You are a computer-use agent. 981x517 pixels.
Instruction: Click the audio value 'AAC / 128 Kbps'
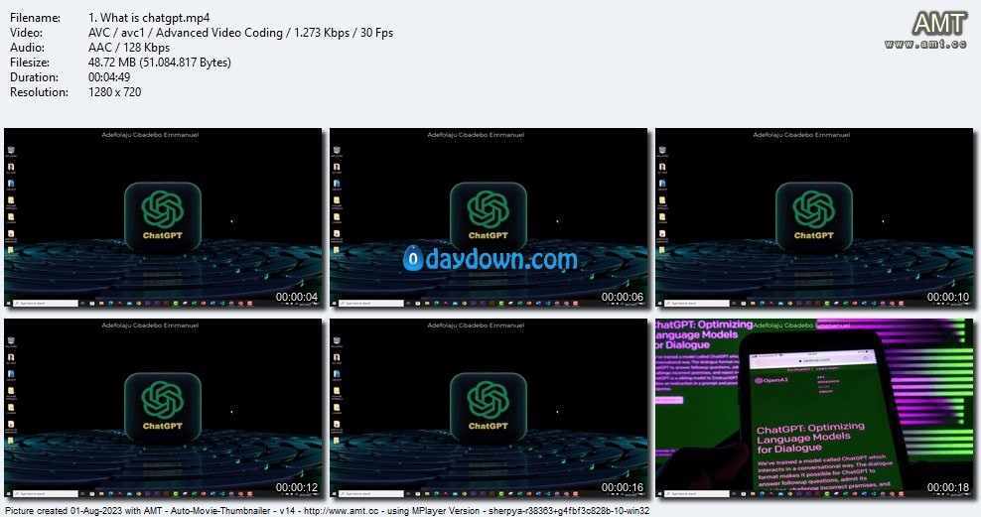pos(129,48)
